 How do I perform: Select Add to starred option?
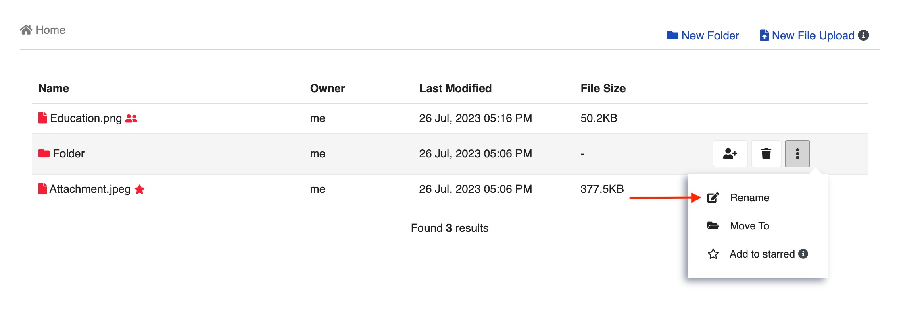click(x=762, y=254)
